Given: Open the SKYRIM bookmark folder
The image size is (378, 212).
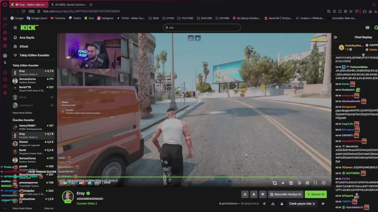Looking at the screenshot, I should click(222, 18).
